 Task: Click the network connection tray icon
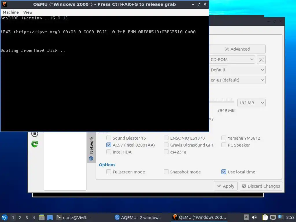point(273,218)
